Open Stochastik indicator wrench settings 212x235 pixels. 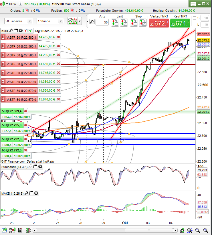click(30, 167)
